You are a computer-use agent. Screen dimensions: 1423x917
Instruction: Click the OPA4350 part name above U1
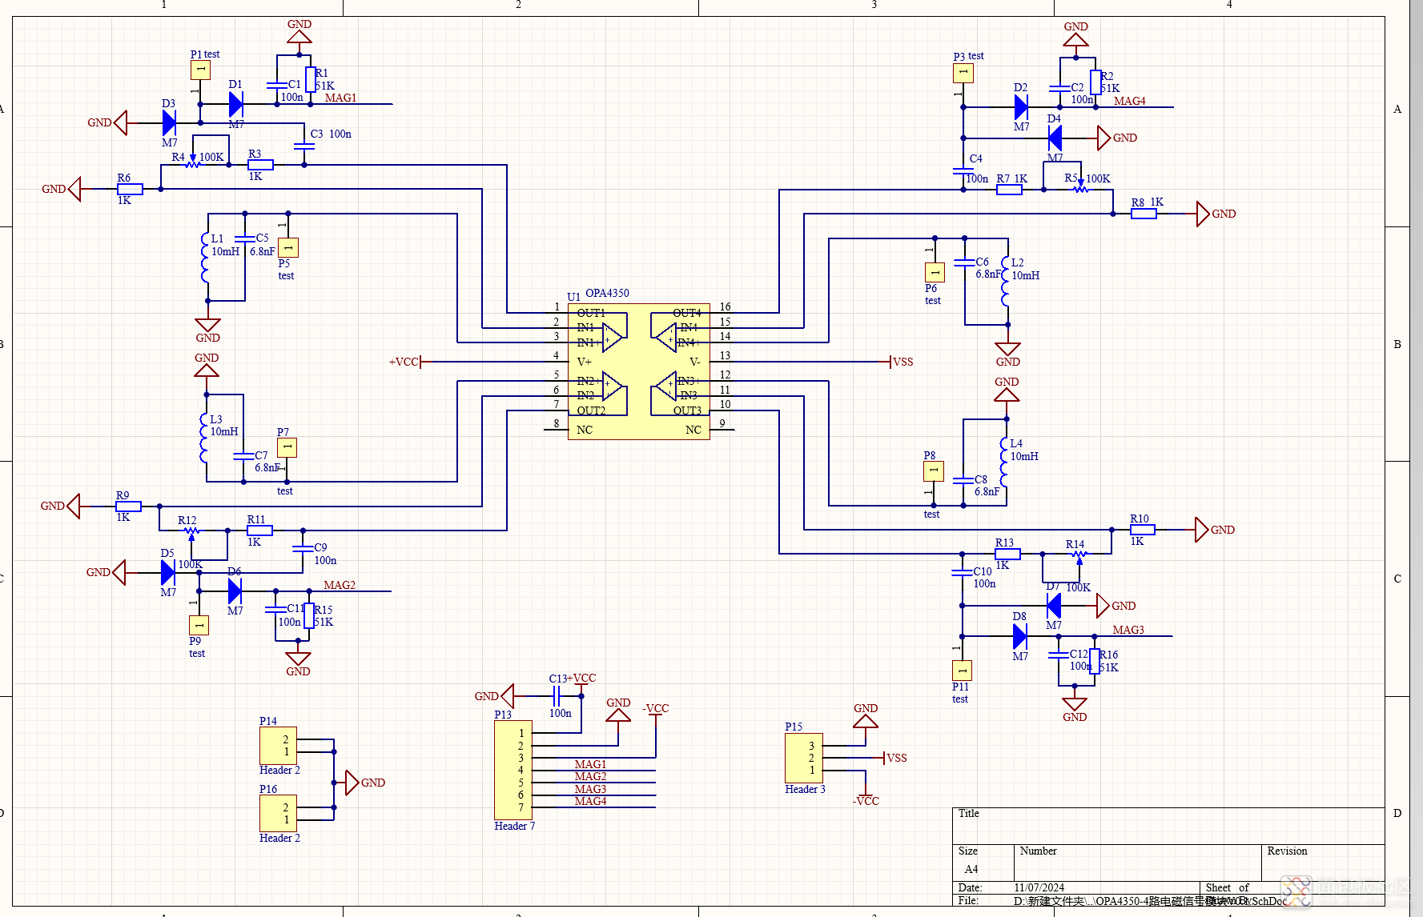pos(607,293)
